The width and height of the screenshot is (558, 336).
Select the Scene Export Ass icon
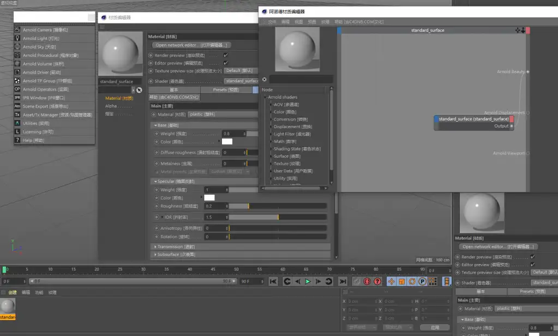[x=17, y=106]
